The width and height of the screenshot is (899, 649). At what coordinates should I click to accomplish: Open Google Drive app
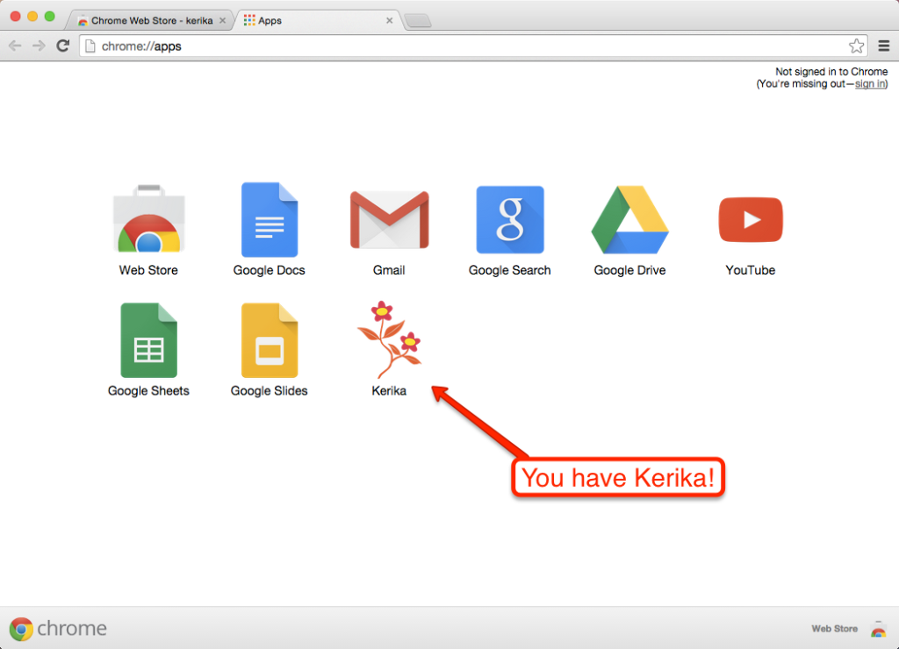[629, 219]
